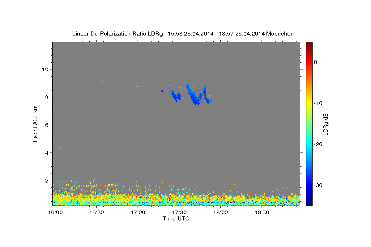Viewport: 371px width, 247px height.
Task: Click the 16:30 time axis label
Action: (96, 212)
